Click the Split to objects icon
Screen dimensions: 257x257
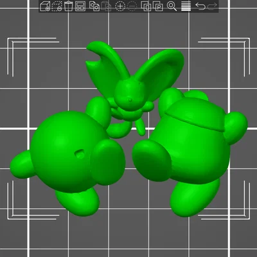point(146,6)
